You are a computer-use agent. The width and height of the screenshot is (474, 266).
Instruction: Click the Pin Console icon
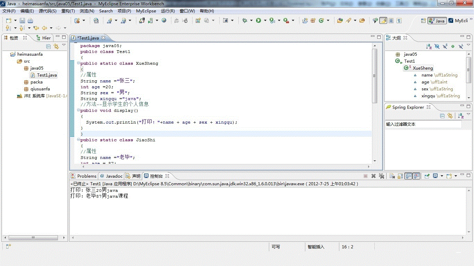[x=427, y=176]
